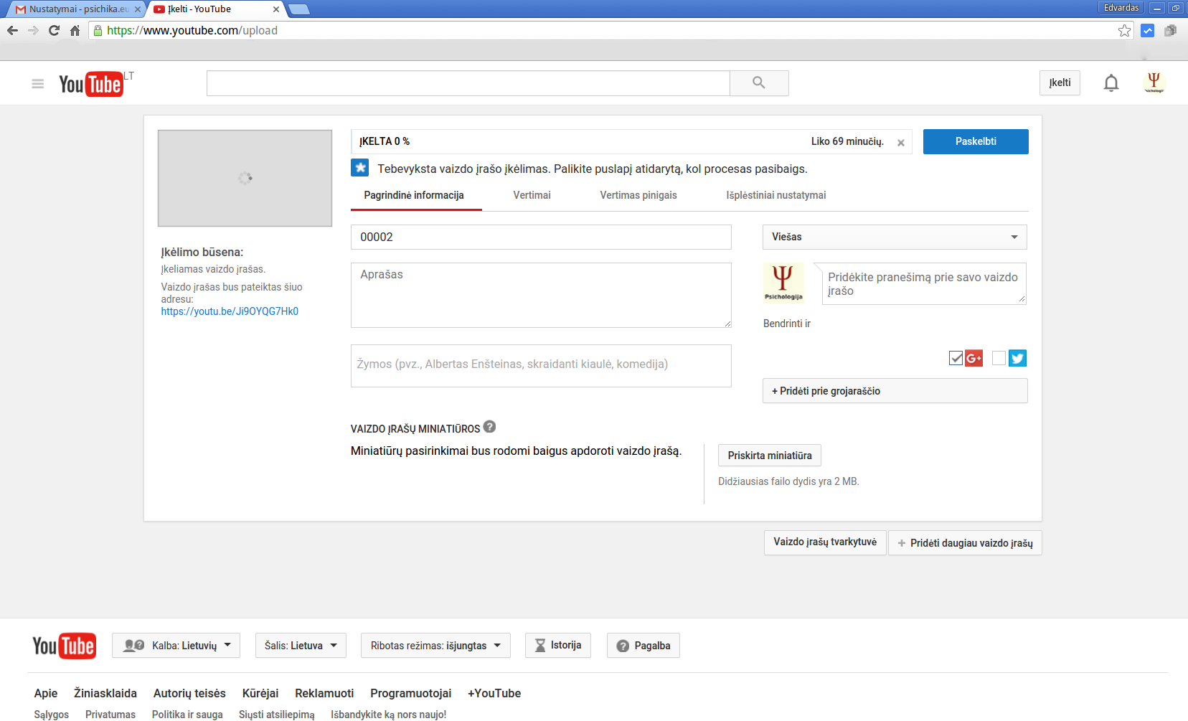The height and width of the screenshot is (721, 1188).
Task: Open the Vertimas pinigais tab
Action: click(x=638, y=195)
